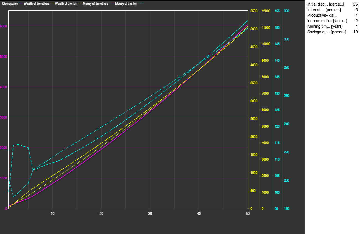
Task: Click the x-axis tick label 20
Action: click(x=101, y=214)
